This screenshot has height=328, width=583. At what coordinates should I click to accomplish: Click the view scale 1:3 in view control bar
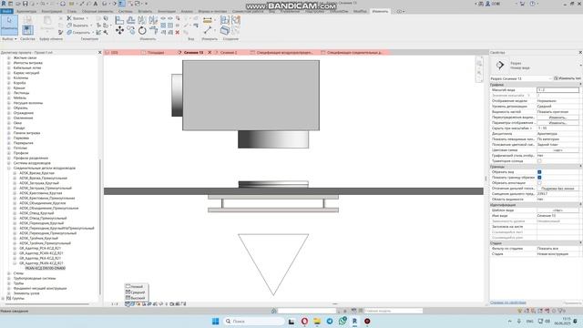[x=115, y=303]
